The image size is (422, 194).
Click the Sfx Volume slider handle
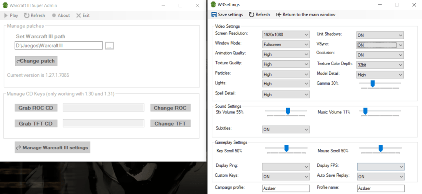(288, 111)
